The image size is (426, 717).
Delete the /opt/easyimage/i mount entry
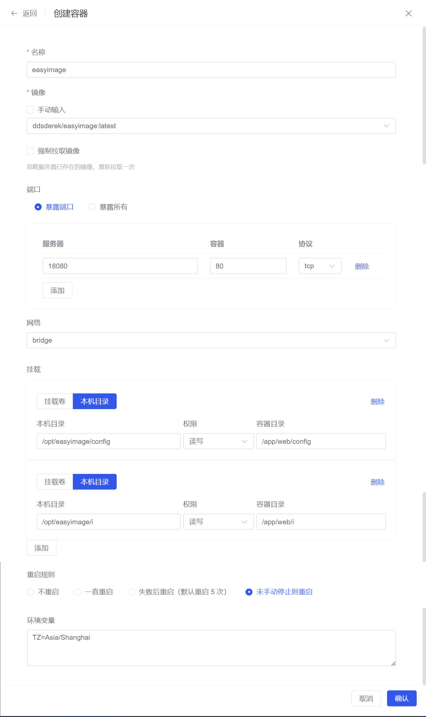(x=377, y=482)
